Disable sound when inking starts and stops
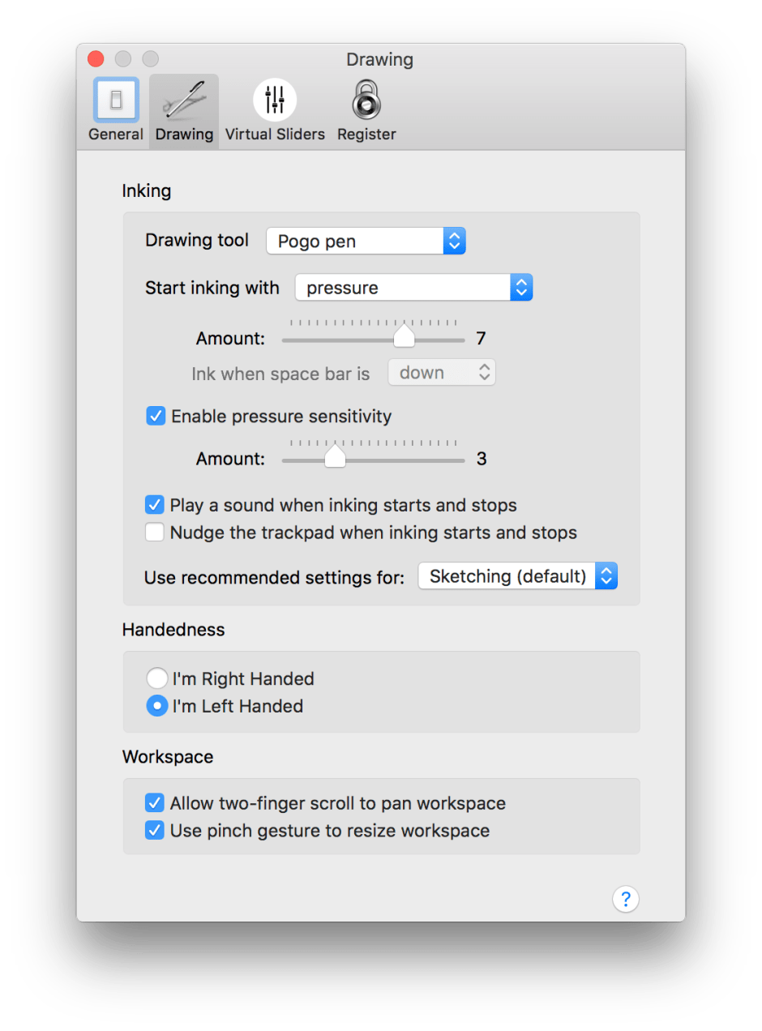Image resolution: width=762 pixels, height=1031 pixels. (x=155, y=504)
